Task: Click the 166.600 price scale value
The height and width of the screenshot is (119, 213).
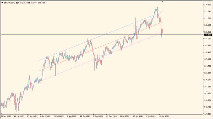Action: point(208,32)
